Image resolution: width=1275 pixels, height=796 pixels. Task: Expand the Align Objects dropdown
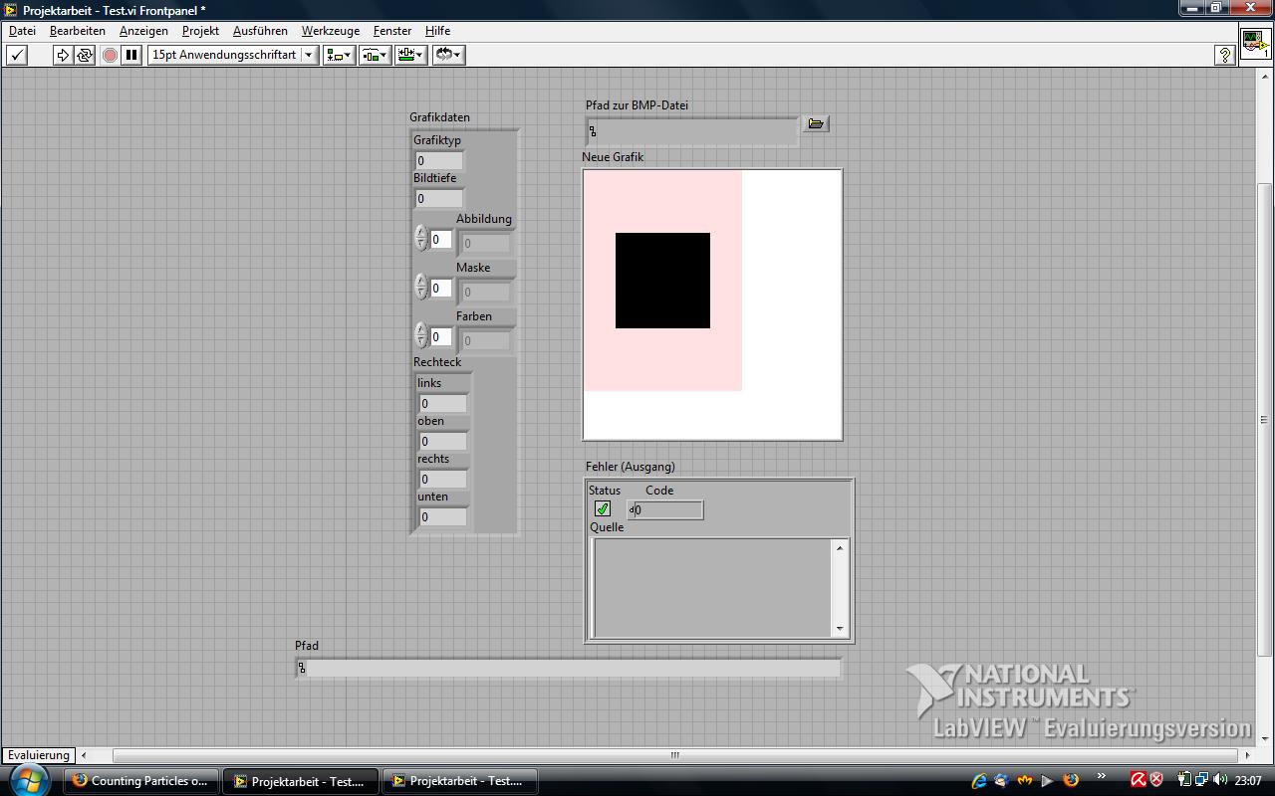click(339, 56)
